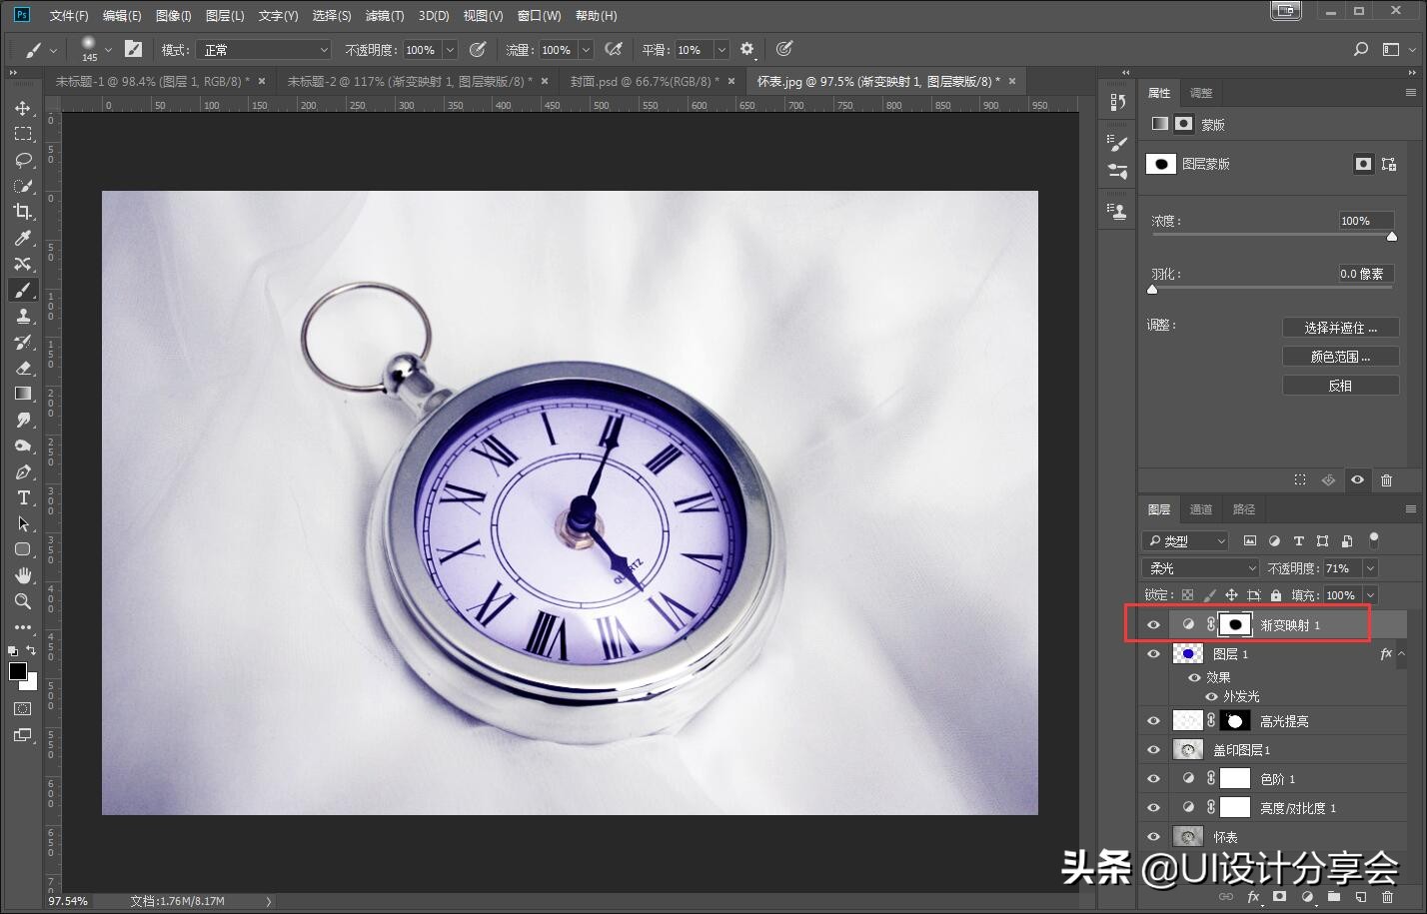Viewport: 1427px width, 914px height.
Task: Collapse the 图层 1 effects list
Action: tap(1401, 652)
